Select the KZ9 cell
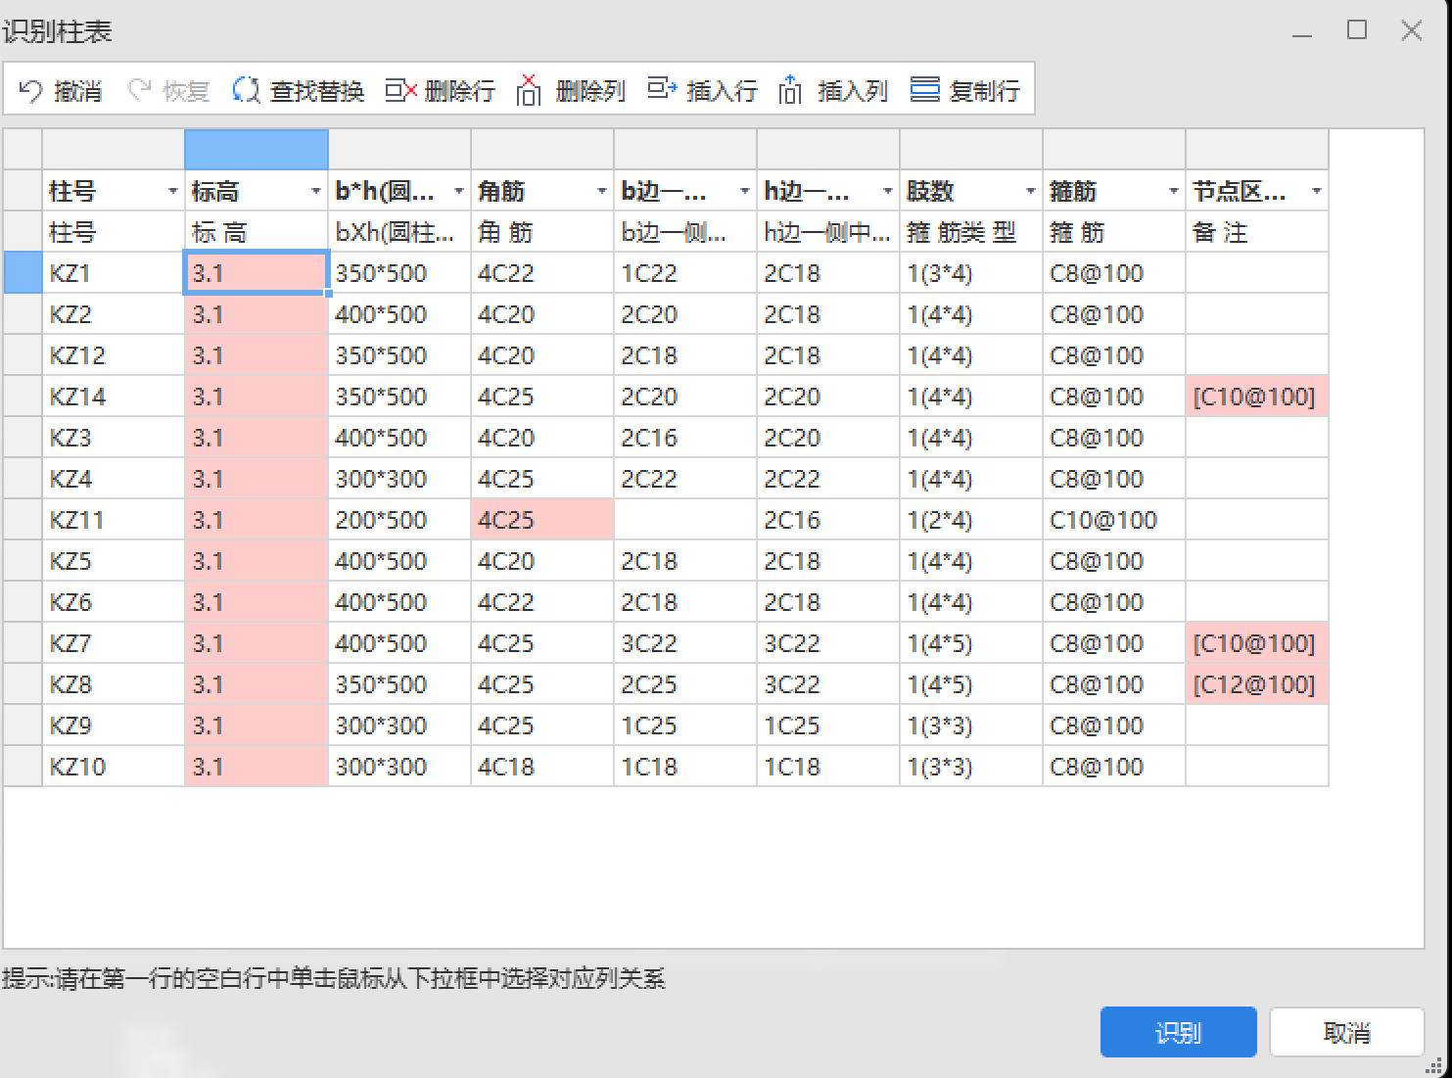The width and height of the screenshot is (1452, 1078). click(114, 726)
